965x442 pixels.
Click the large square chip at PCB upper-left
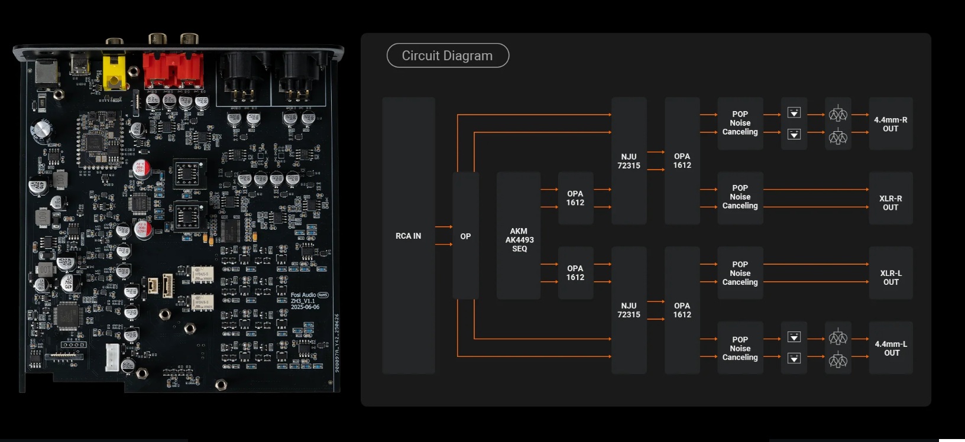point(98,143)
